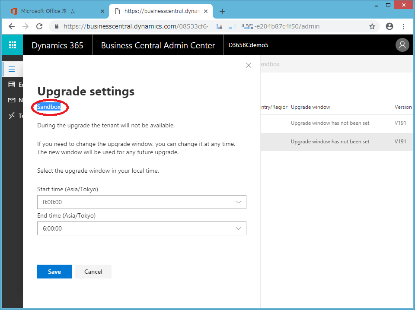Click the Start time (Asia/Tokyo) label
This screenshot has height=310, width=415.
point(67,189)
